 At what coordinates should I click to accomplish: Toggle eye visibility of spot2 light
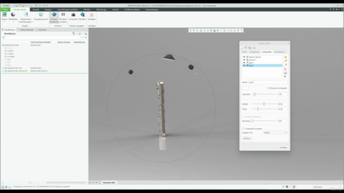[244, 65]
